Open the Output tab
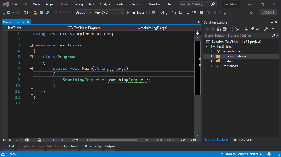 click(x=110, y=146)
